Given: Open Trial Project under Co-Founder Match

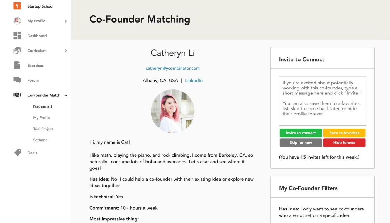Looking at the screenshot, I should tap(43, 129).
